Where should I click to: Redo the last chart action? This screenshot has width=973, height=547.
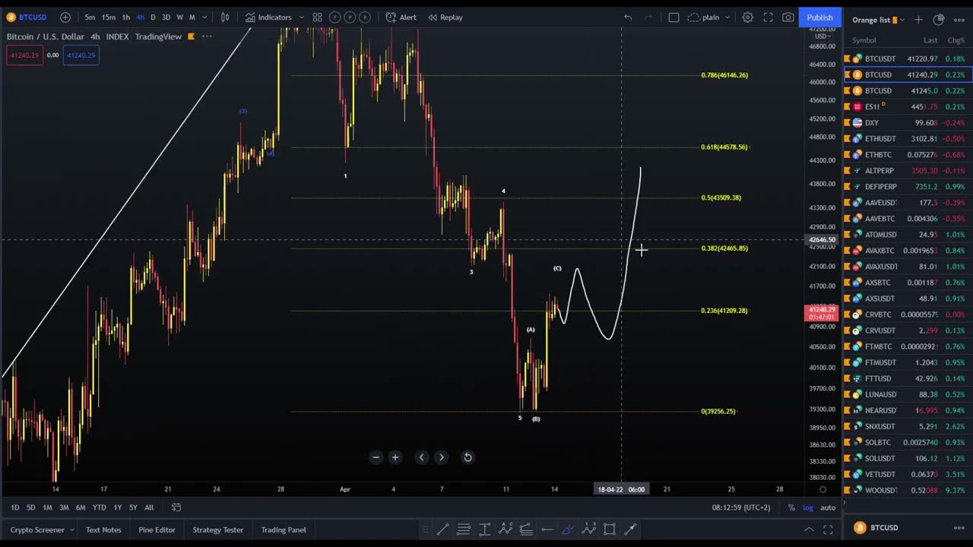point(648,17)
